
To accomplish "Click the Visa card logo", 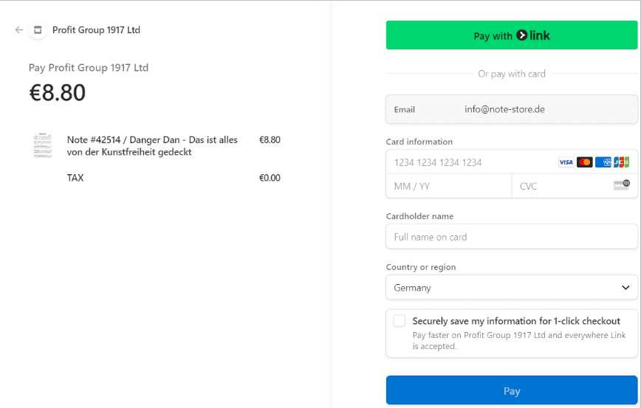I will [x=566, y=162].
